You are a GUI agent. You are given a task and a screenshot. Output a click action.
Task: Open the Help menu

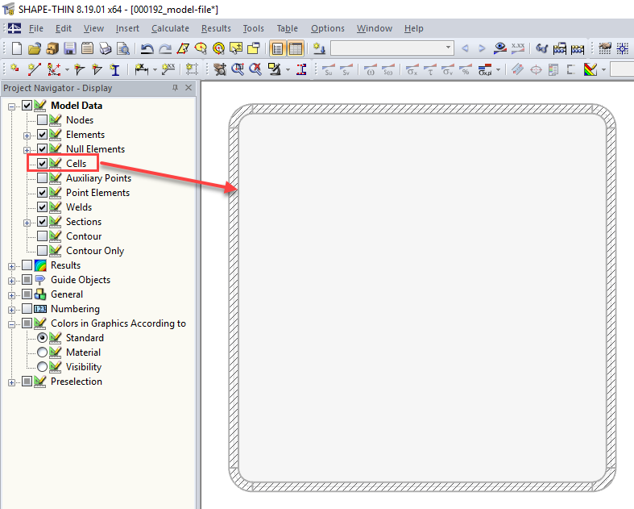click(413, 28)
